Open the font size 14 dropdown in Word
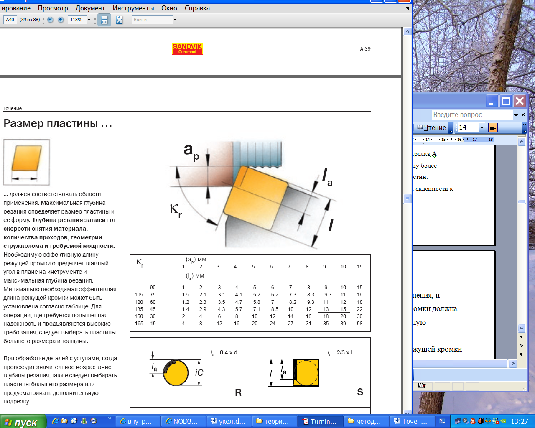This screenshot has height=428, width=535. coord(482,127)
